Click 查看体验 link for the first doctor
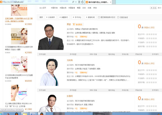Viewport: 162px width, 115px height. (83, 37)
